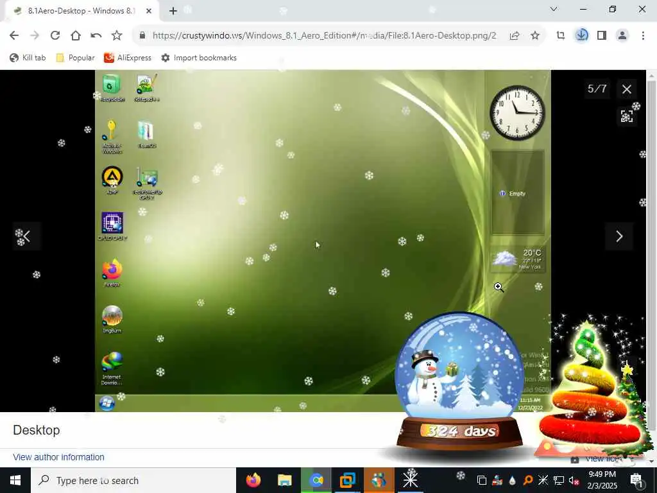Click the address bar URL field
657x493 pixels.
[324, 36]
